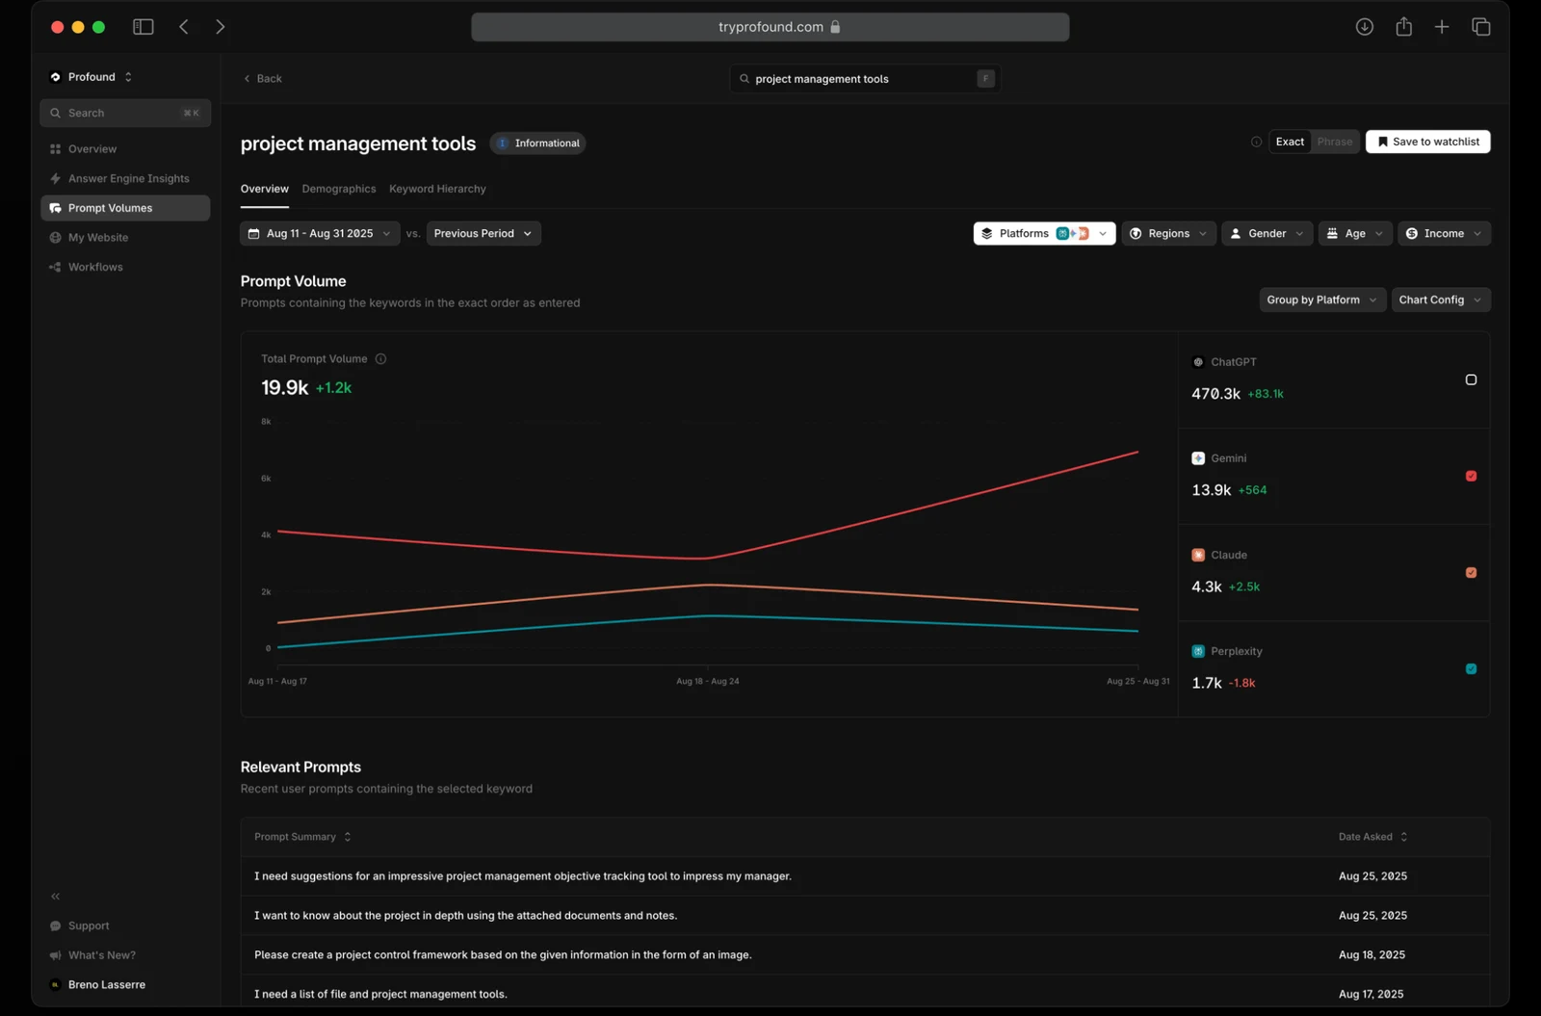Click Save to watchlist button

point(1427,142)
